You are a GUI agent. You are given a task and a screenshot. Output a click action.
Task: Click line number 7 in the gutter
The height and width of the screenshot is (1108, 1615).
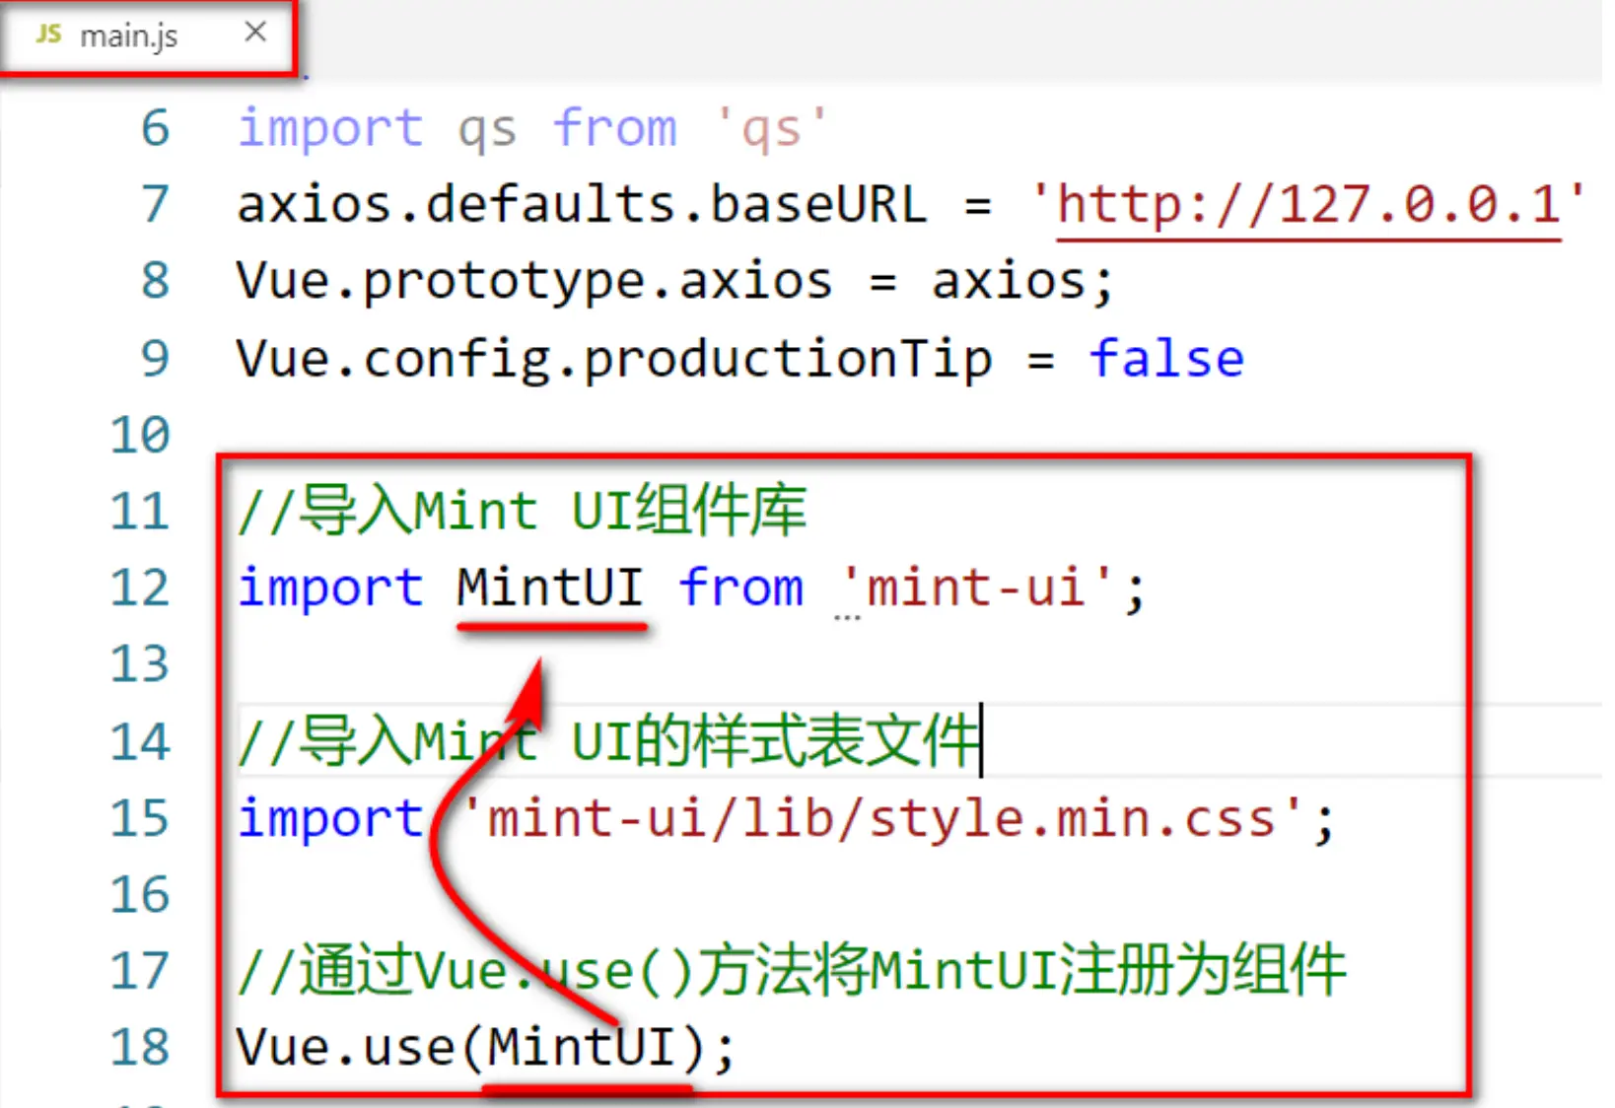pyautogui.click(x=155, y=205)
